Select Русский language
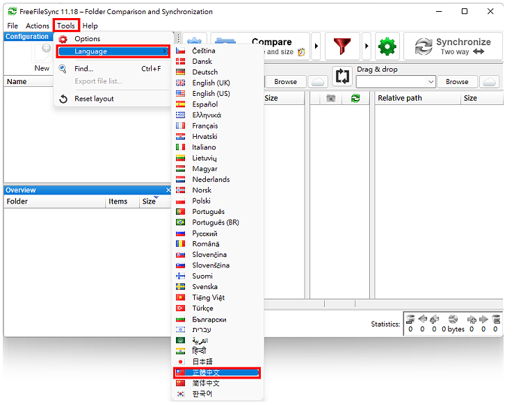The height and width of the screenshot is (405, 514). (218, 233)
